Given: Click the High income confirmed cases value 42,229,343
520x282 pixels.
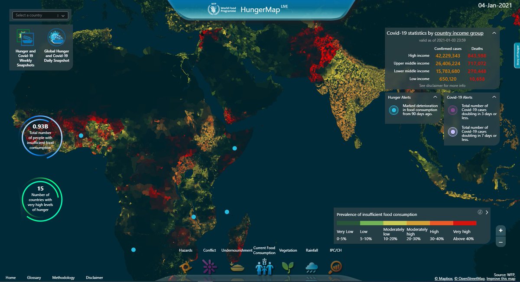Looking at the screenshot, I should 447,55.
